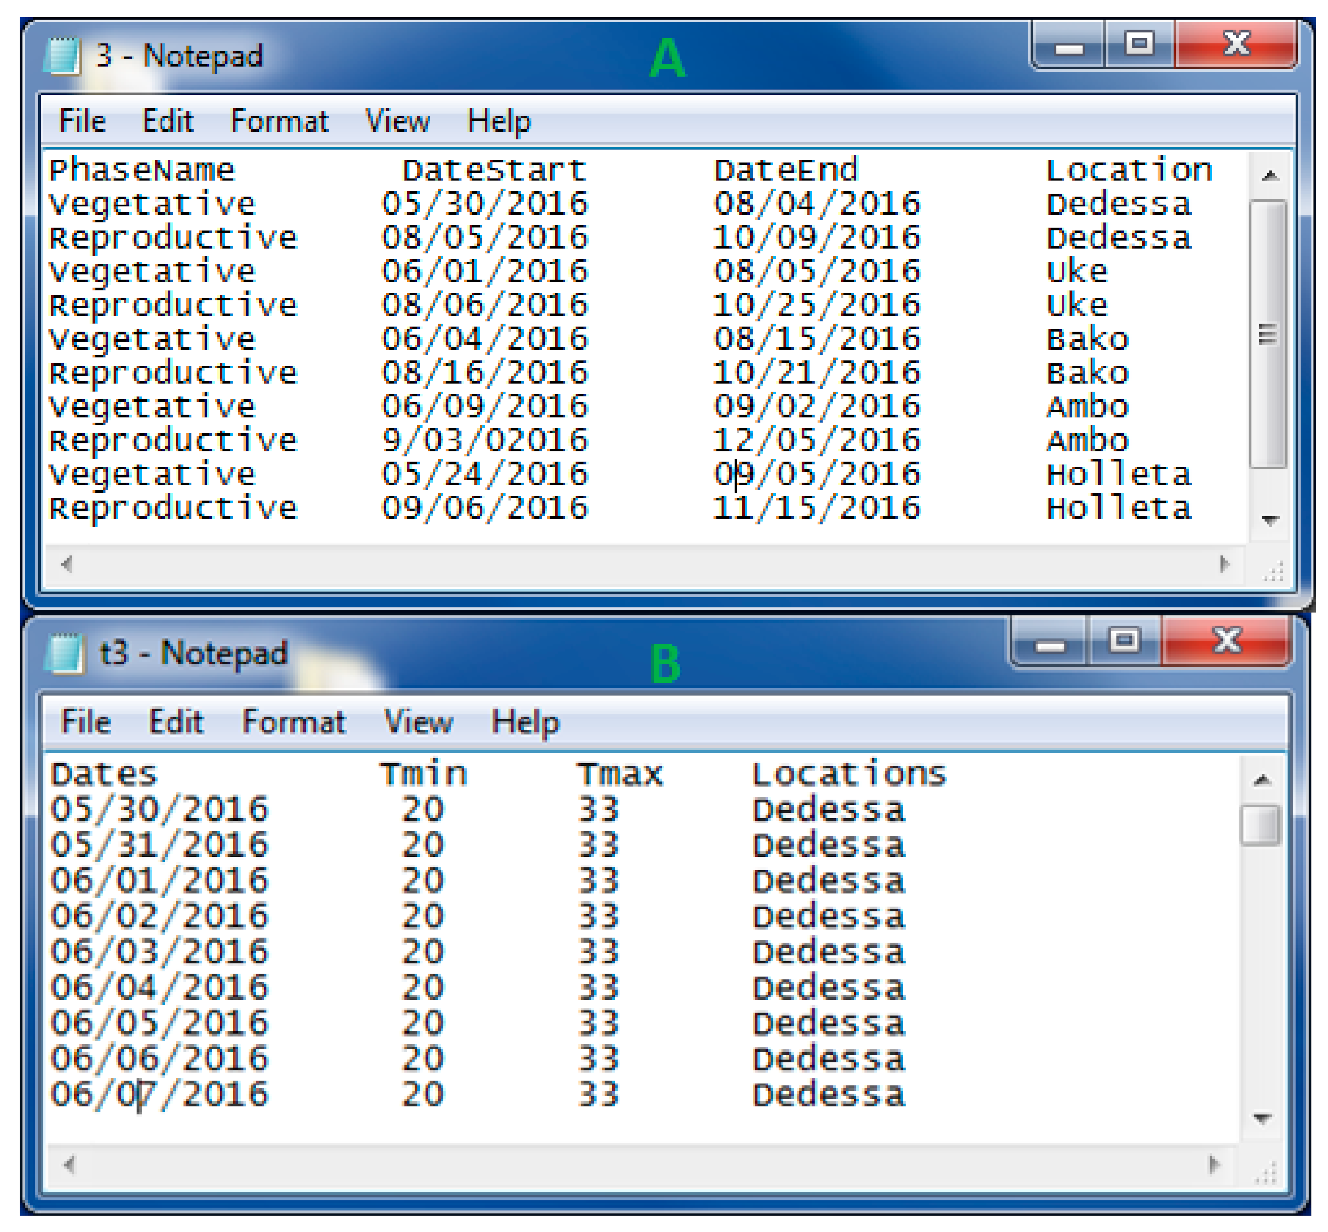Click Tmax value 33 in 06/04/2016 row

click(x=599, y=987)
